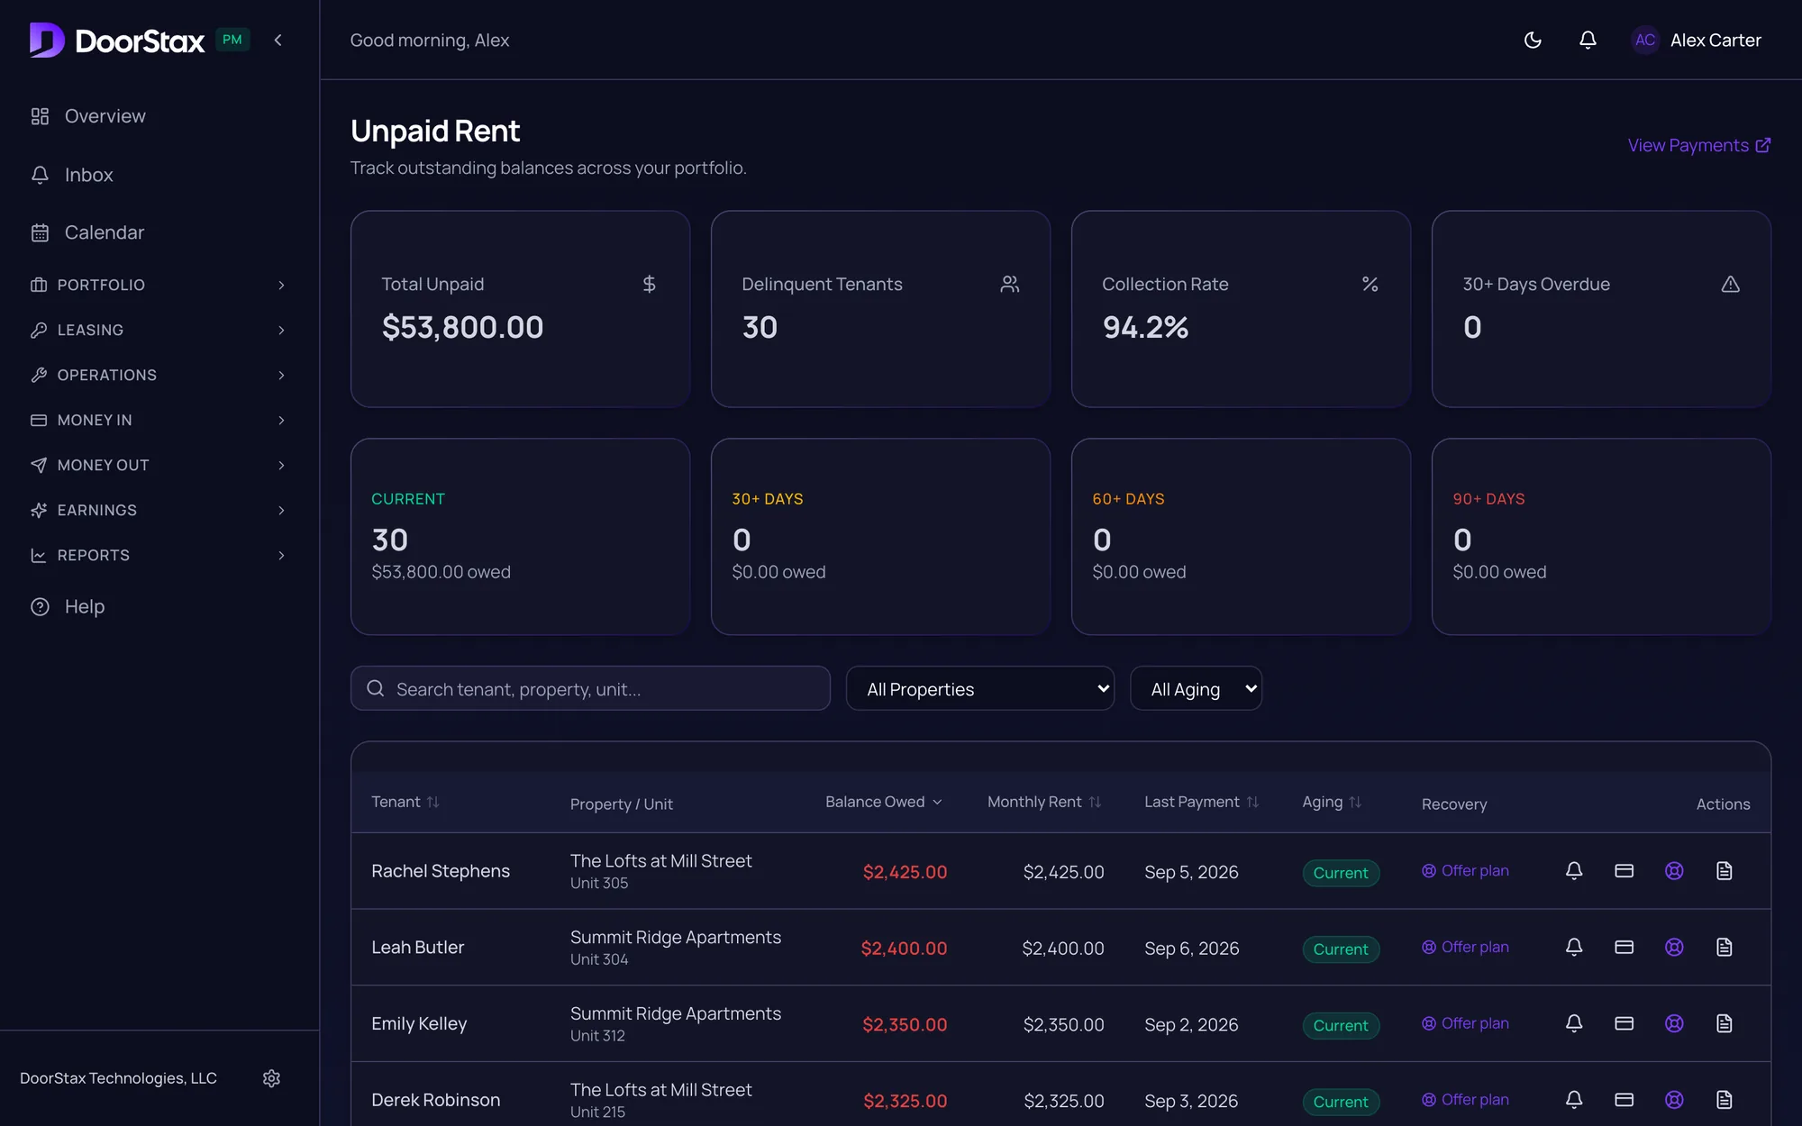Click lifebuoy recovery icon for Rachel Stephens

[1674, 871]
